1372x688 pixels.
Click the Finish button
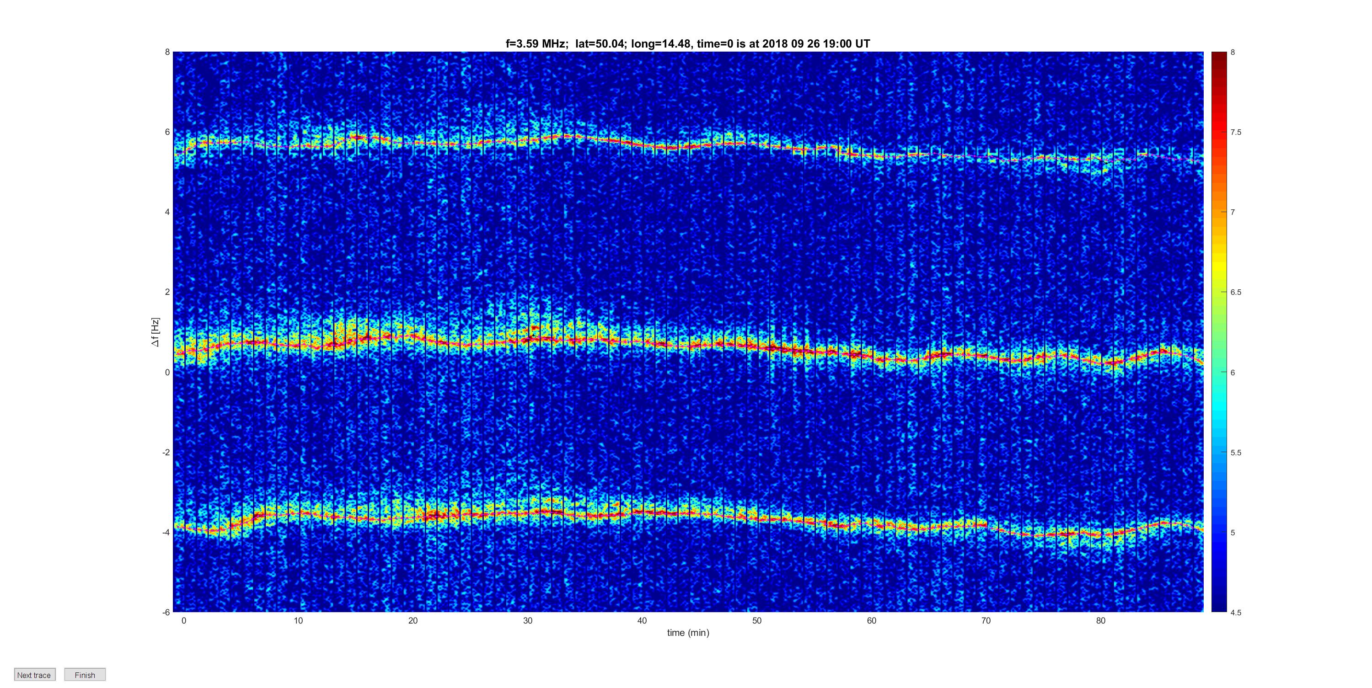pyautogui.click(x=85, y=675)
